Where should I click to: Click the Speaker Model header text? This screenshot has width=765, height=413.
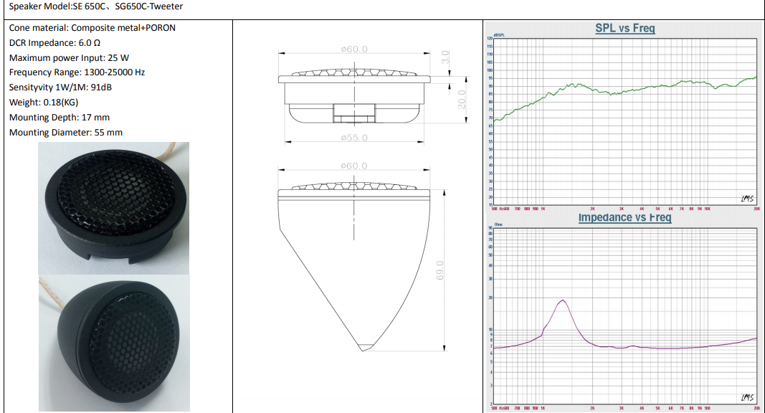(96, 6)
